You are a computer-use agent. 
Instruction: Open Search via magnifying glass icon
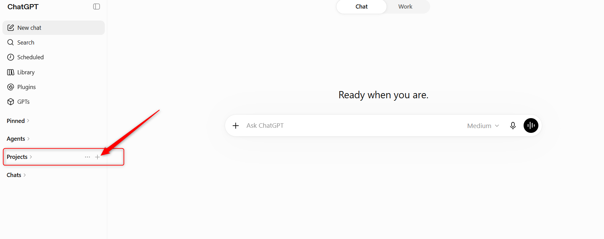(11, 42)
